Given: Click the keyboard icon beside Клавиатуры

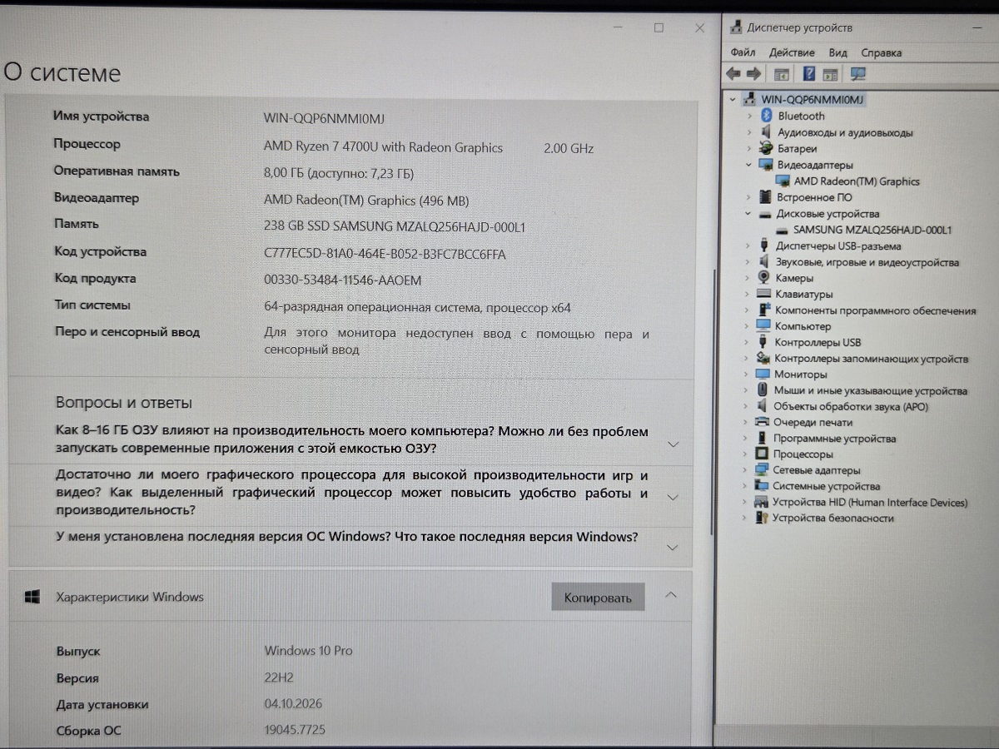Looking at the screenshot, I should click(763, 294).
